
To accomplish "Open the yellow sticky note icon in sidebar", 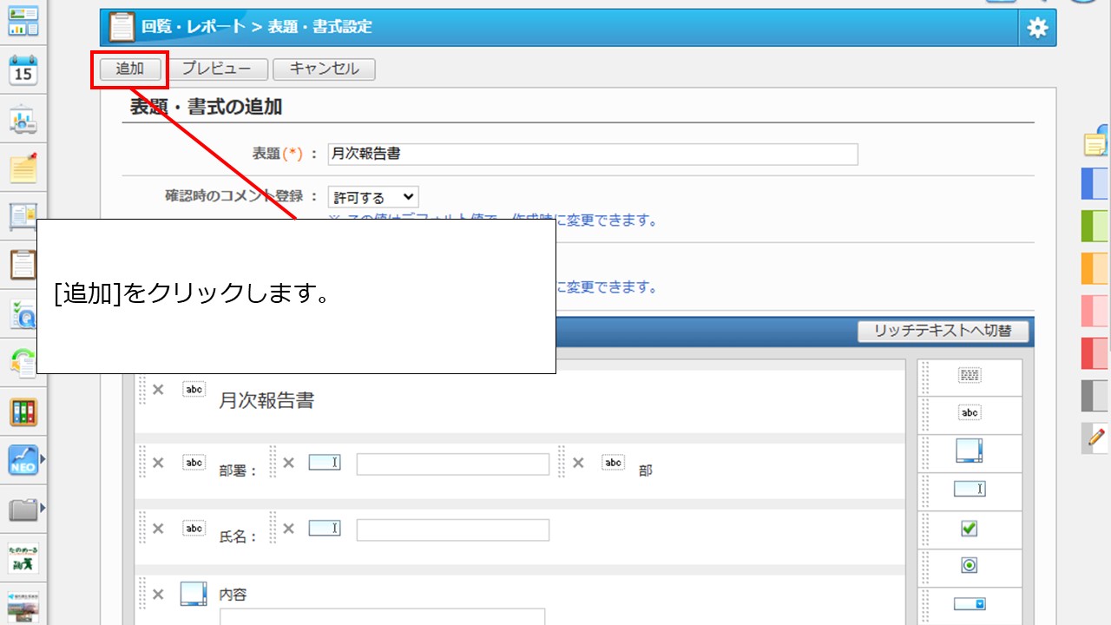I will (23, 168).
